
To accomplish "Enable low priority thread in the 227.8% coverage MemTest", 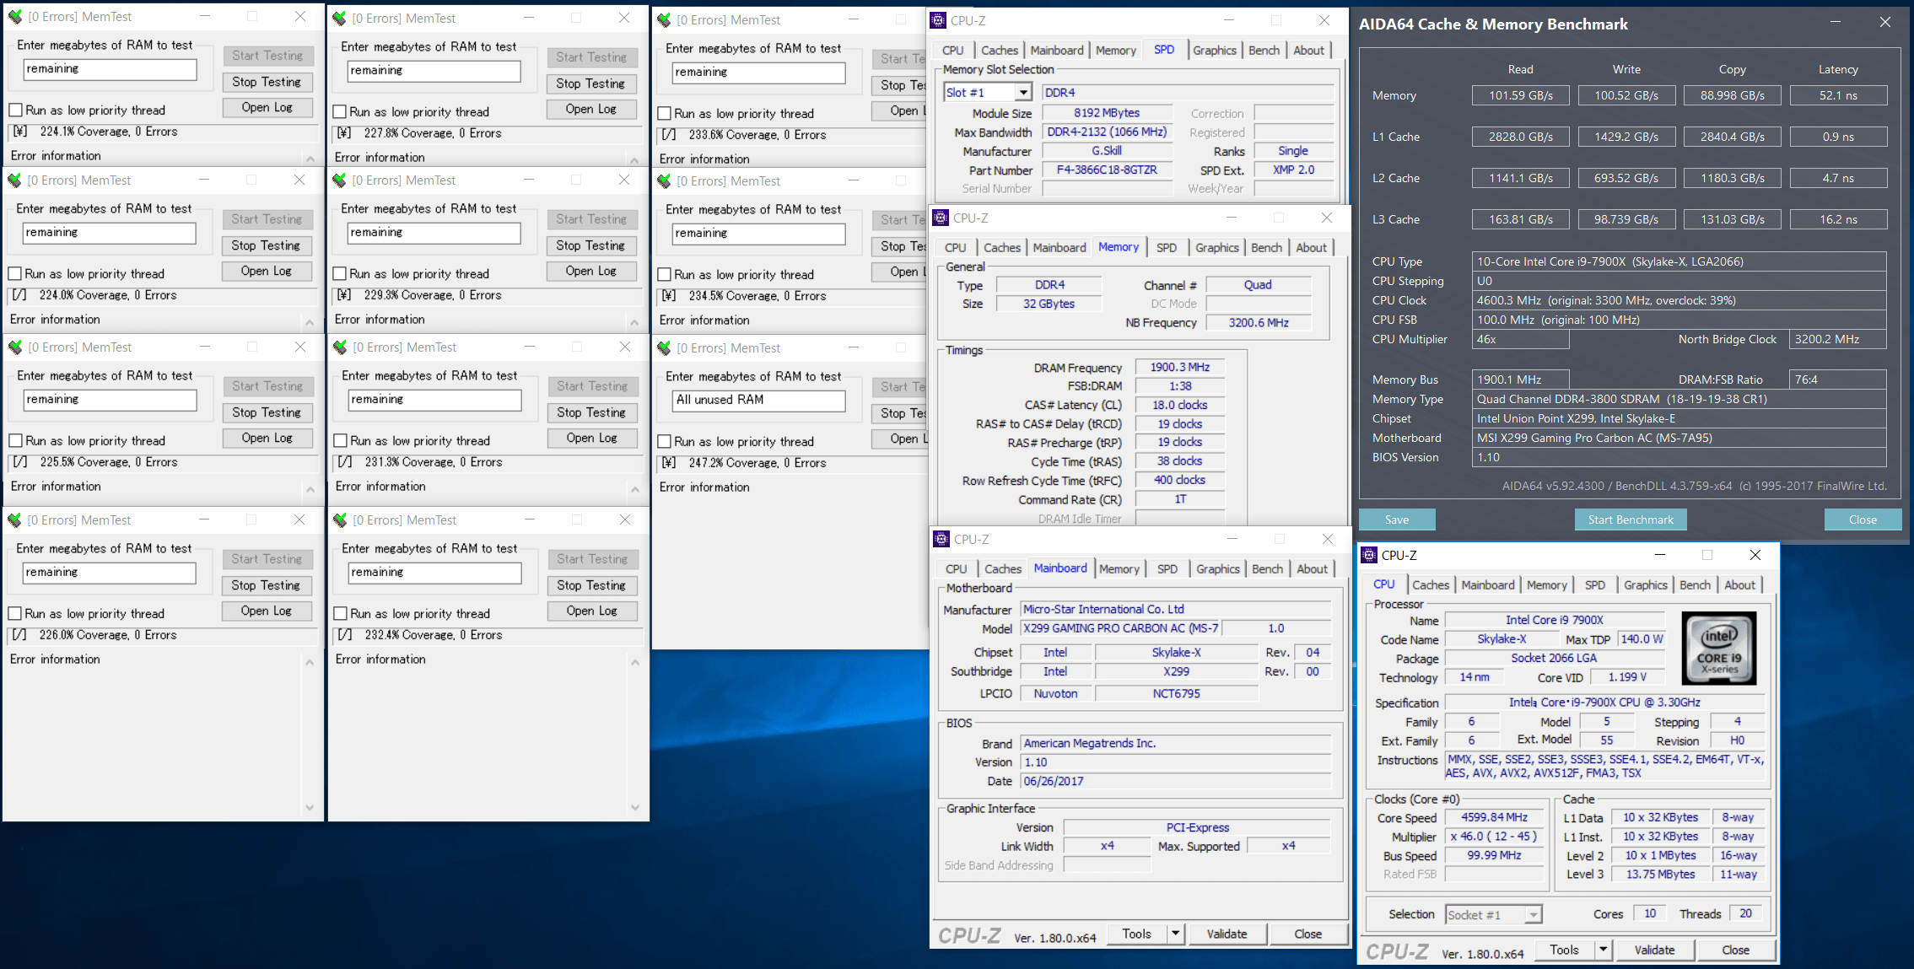I will 339,112.
